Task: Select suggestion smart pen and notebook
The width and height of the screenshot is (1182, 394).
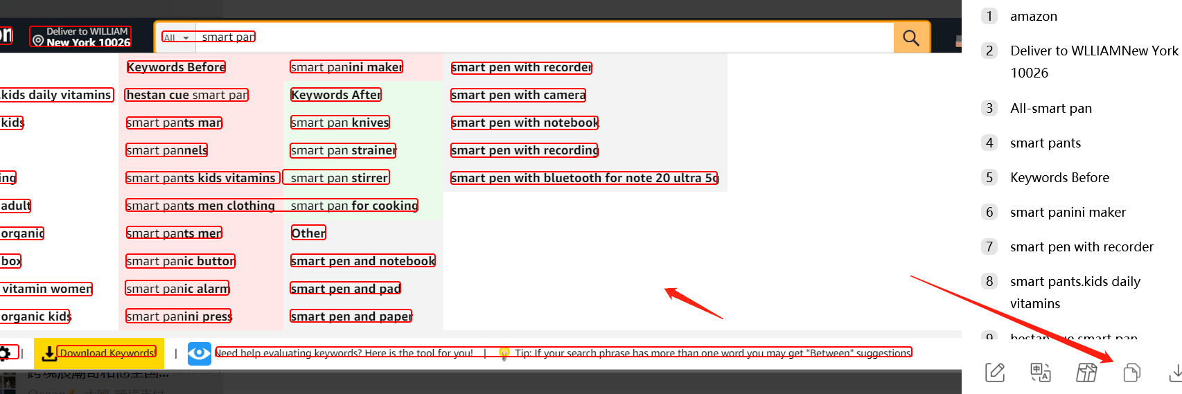Action: pyautogui.click(x=363, y=261)
